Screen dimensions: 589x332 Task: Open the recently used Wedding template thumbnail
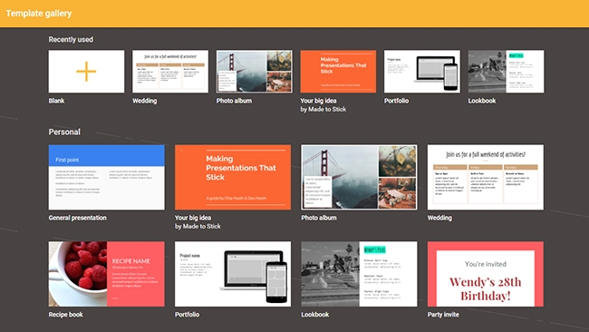pyautogui.click(x=170, y=72)
